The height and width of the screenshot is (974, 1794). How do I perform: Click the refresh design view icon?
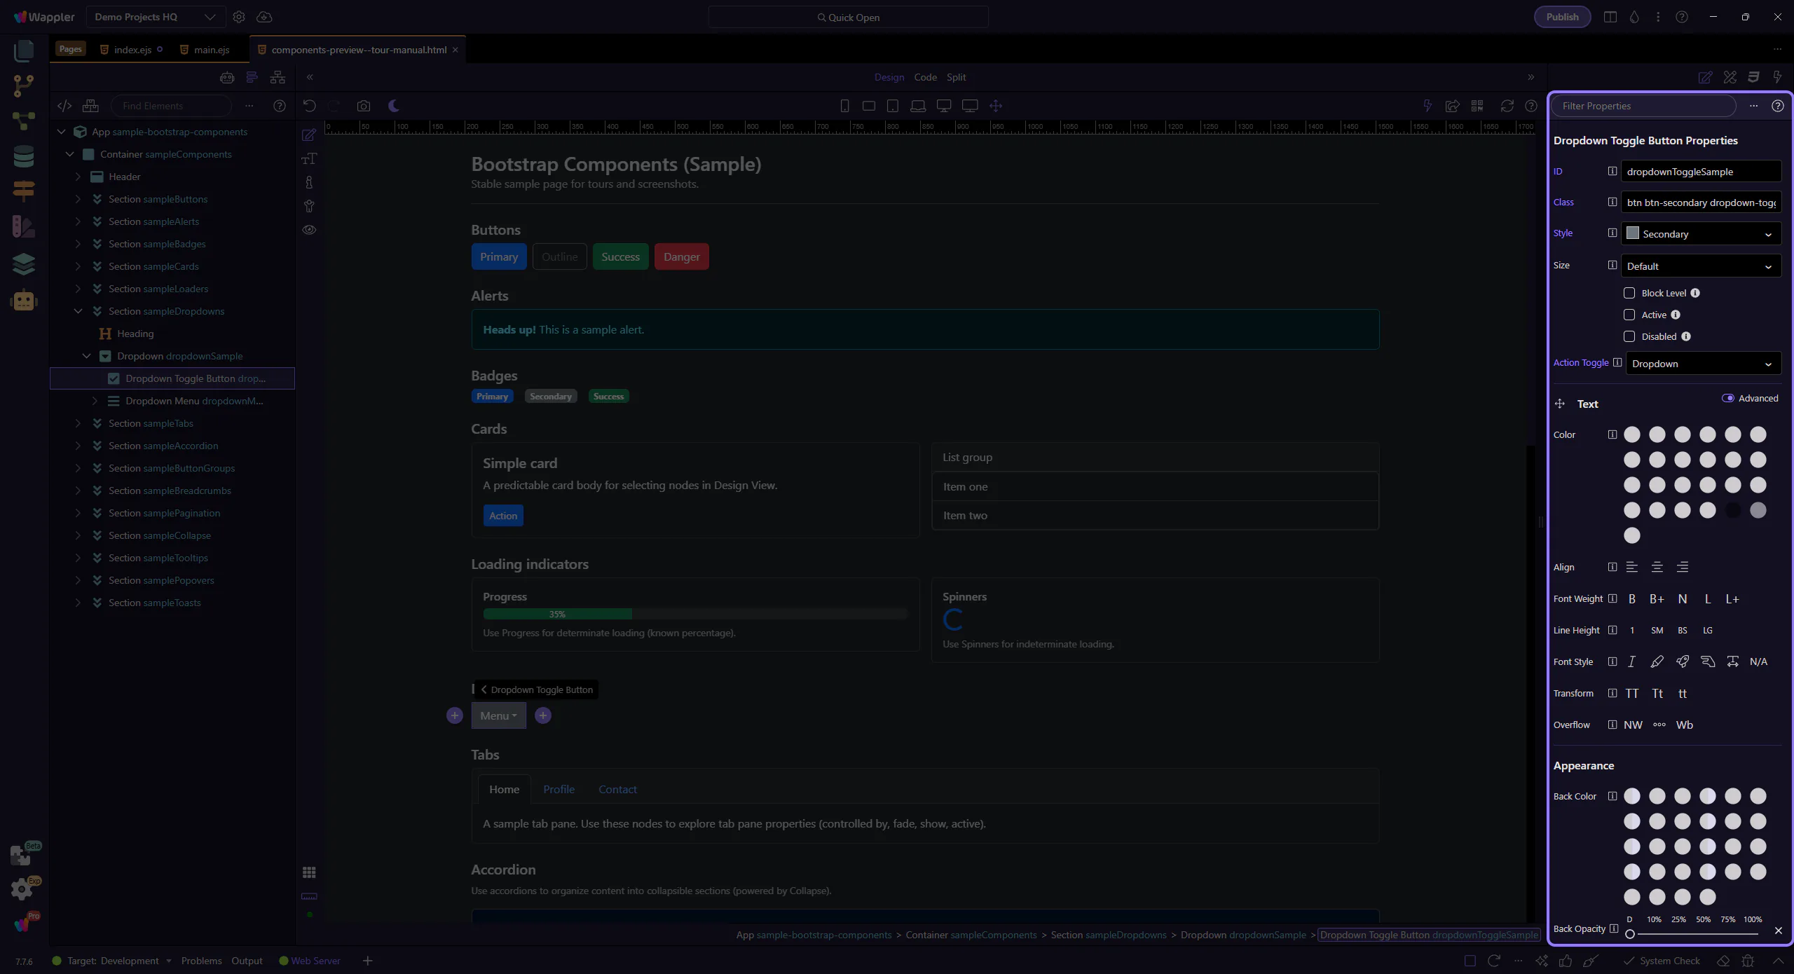pos(1507,106)
